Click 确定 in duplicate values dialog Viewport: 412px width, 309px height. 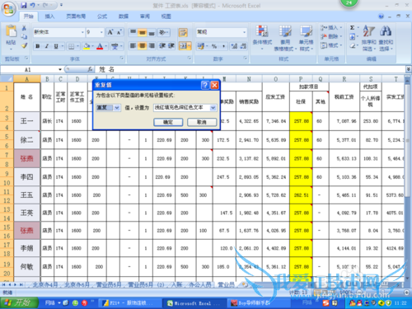click(x=168, y=122)
